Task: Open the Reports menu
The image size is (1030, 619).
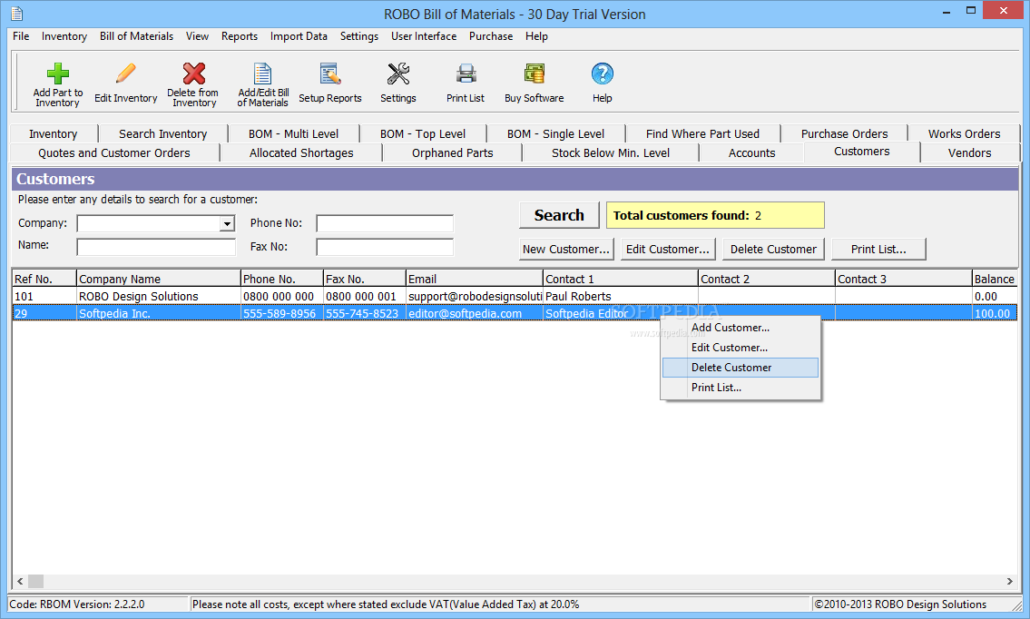Action: click(239, 36)
